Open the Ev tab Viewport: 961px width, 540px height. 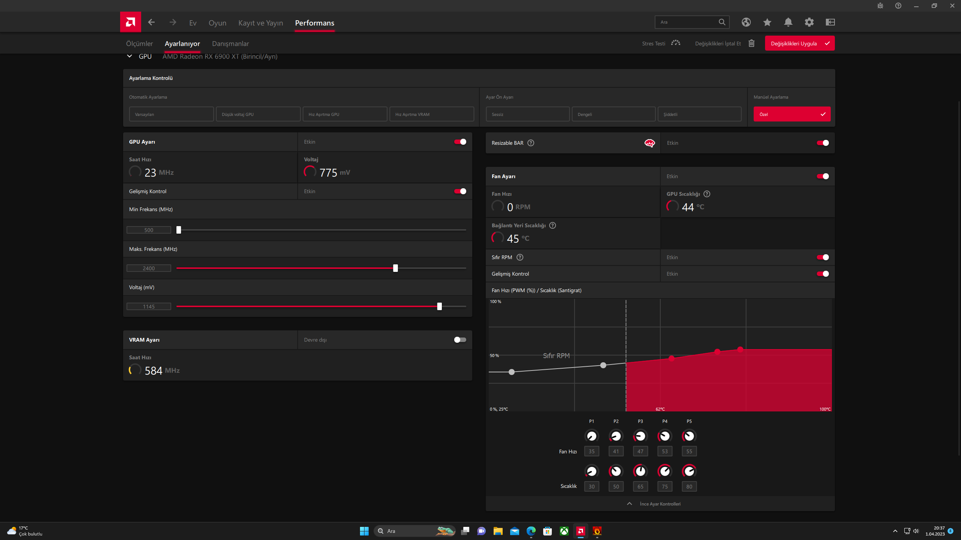(x=193, y=23)
